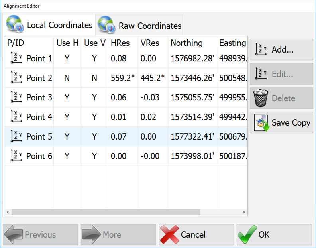This screenshot has width=316, height=248.
Task: Click the Previous button label
Action: tap(40, 235)
